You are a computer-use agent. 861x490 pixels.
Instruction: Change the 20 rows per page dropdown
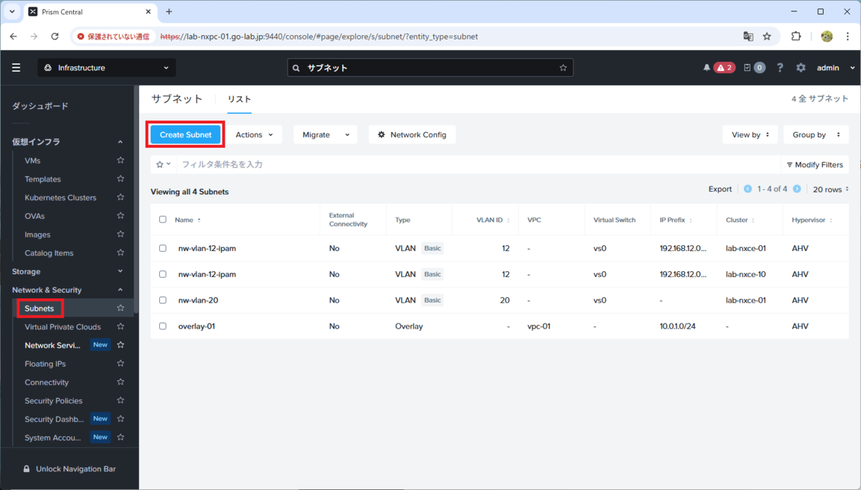(831, 189)
